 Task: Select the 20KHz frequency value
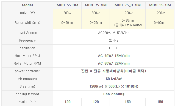pyautogui.click(x=114, y=41)
